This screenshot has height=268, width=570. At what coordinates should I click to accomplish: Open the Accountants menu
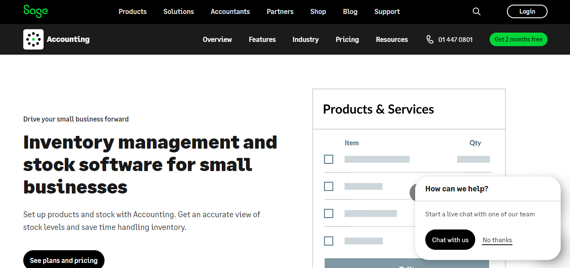tap(230, 11)
